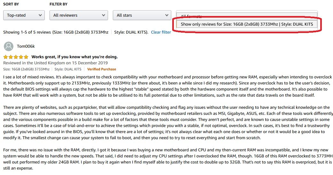The width and height of the screenshot is (333, 175).
Task: Click the FILTER BY heading
Action: click(58, 4)
